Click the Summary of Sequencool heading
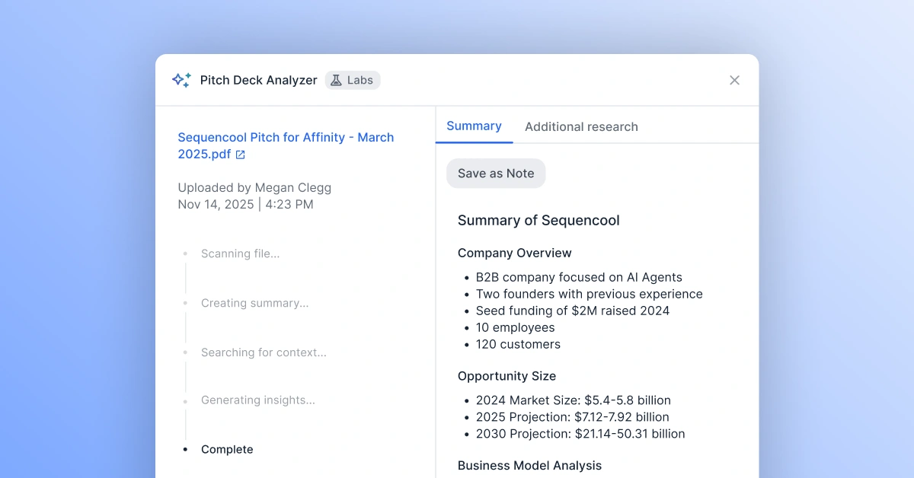 point(538,220)
